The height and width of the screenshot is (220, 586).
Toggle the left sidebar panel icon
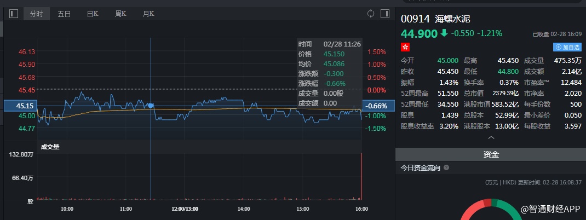pos(14,14)
